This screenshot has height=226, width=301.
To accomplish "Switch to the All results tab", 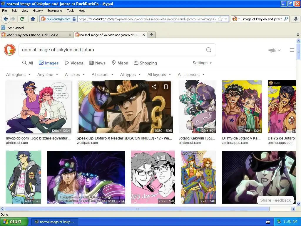I will pyautogui.click(x=28, y=63).
